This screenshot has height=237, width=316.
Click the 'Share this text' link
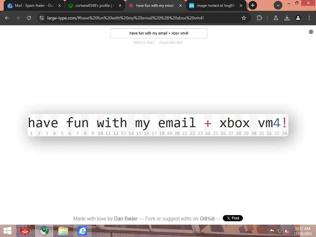(x=171, y=43)
